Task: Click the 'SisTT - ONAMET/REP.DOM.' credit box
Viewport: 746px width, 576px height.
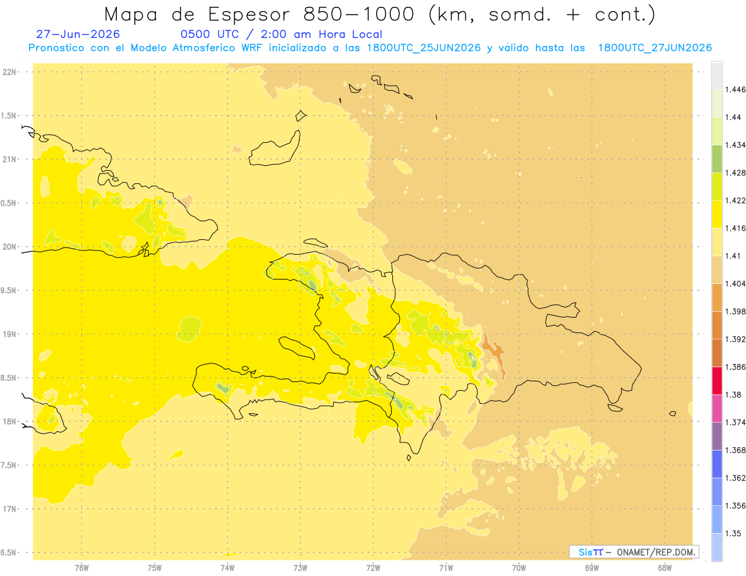Action: point(633,551)
